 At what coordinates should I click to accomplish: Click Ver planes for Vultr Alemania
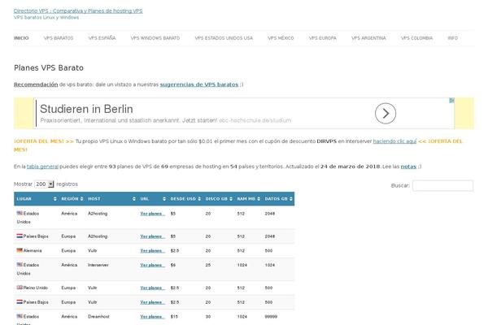pos(153,251)
